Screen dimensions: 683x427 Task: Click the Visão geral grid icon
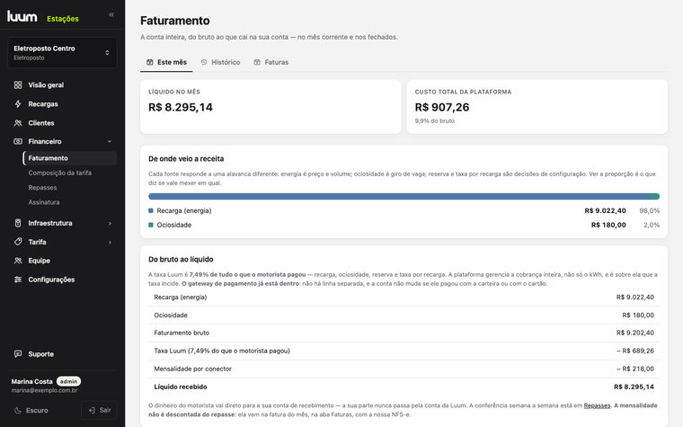[18, 85]
